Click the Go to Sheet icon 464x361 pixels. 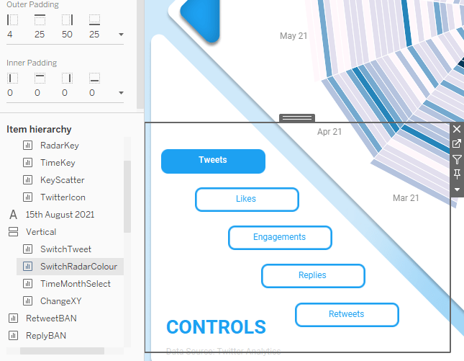tap(457, 144)
